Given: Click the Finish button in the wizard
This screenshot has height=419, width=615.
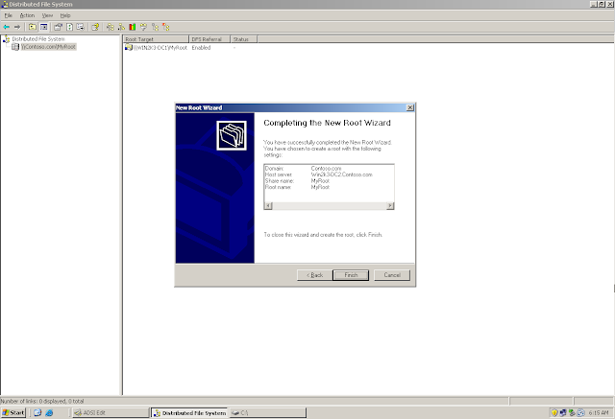Looking at the screenshot, I should pyautogui.click(x=351, y=275).
